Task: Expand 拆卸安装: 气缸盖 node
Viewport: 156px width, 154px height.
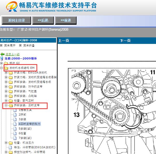Action: [6, 91]
